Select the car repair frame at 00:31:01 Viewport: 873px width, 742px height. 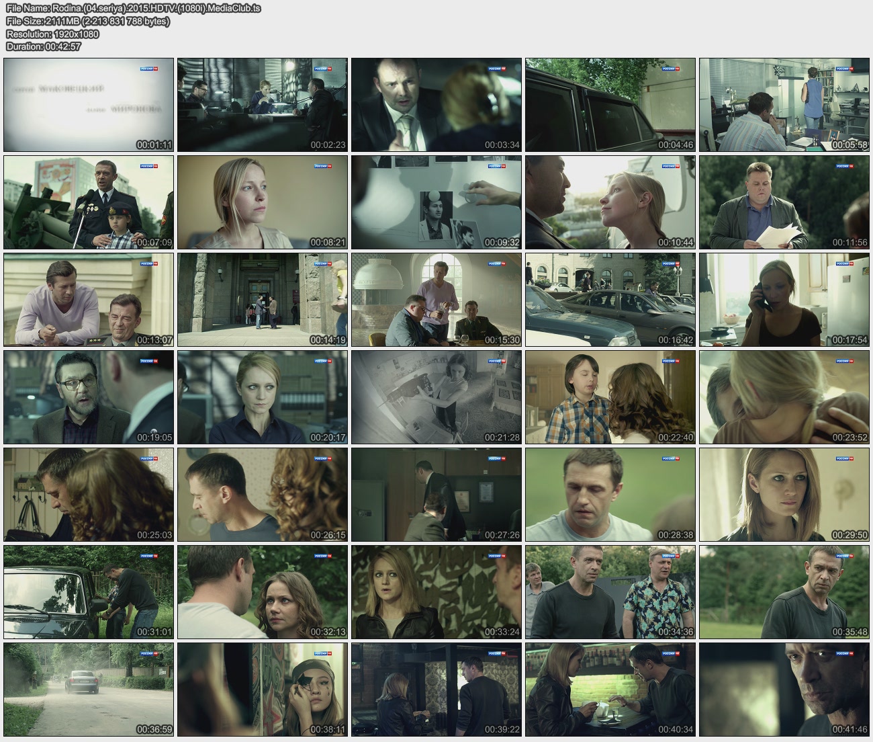tap(88, 592)
